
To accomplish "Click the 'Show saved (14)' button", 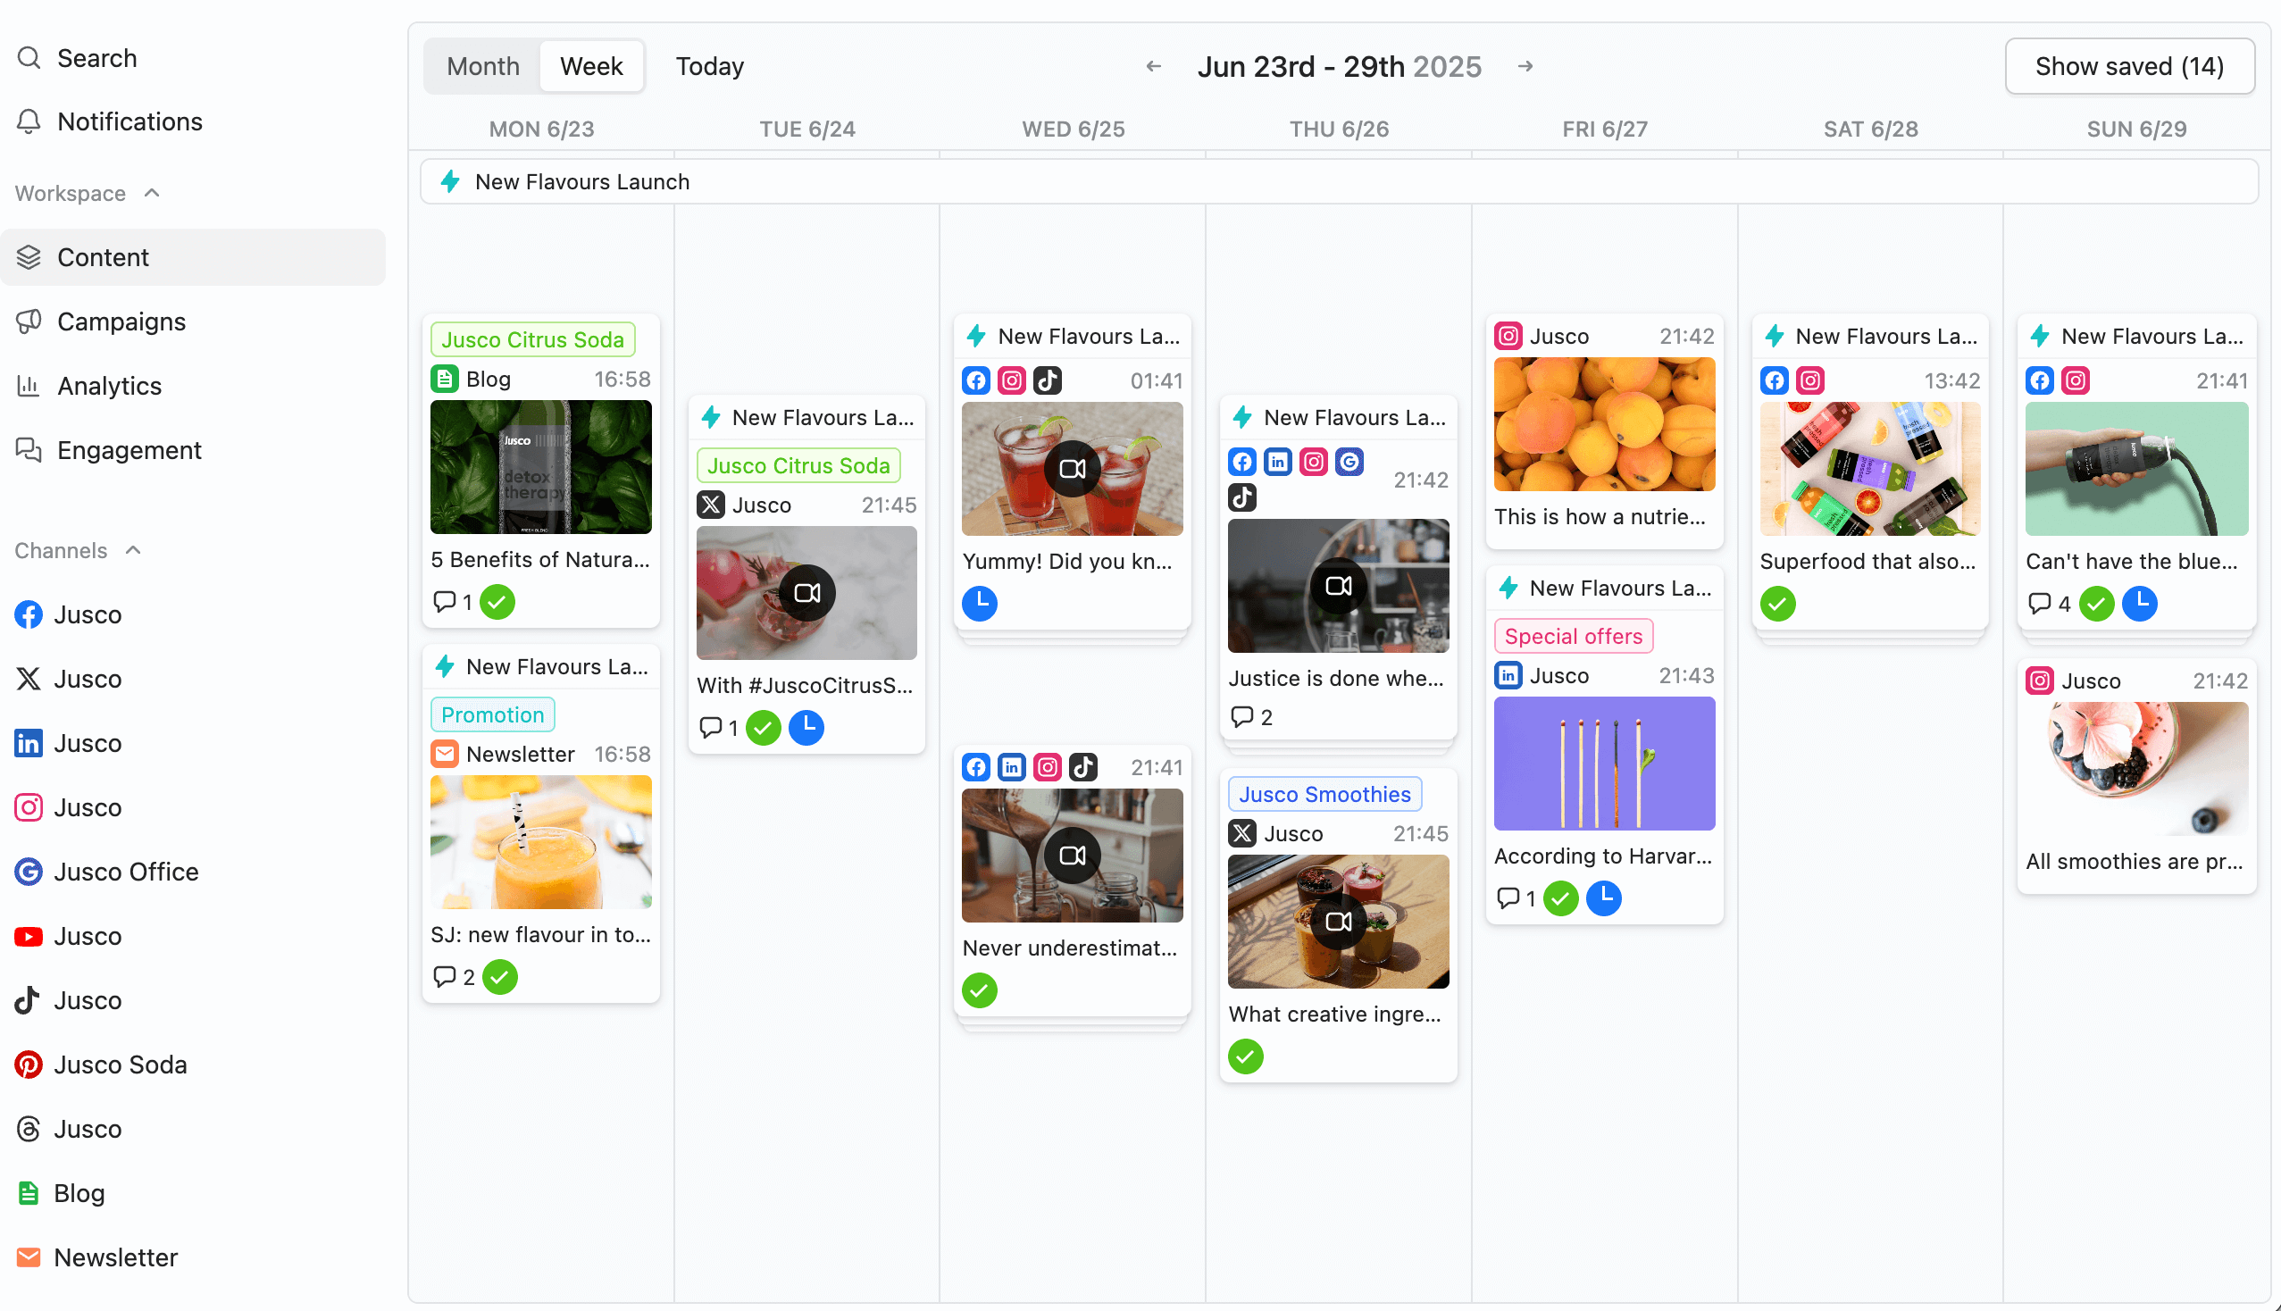I will click(x=2129, y=66).
